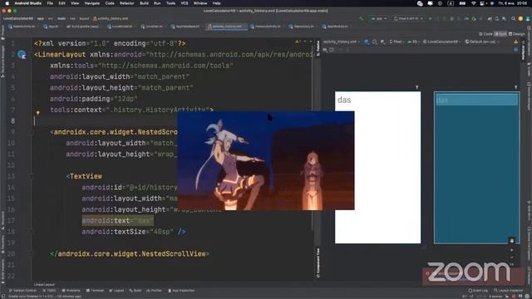Open the Tools menu
Screen dimensions: 532x299
[170, 3]
